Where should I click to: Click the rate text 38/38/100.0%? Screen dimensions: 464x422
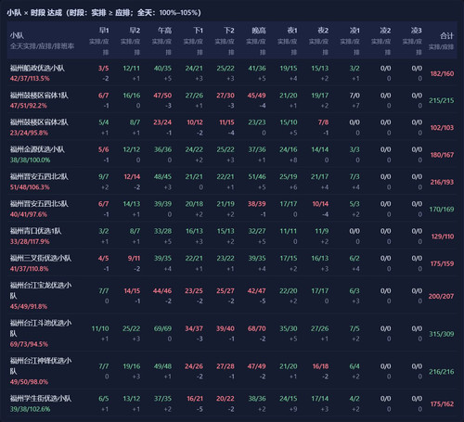30,160
